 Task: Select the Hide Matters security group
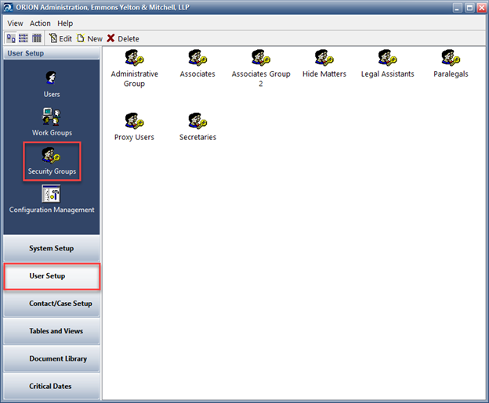[324, 64]
